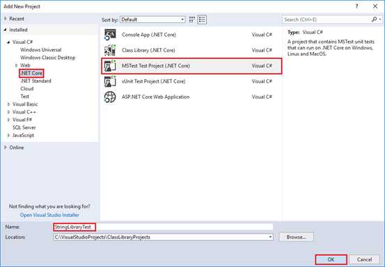Choose MSTest Test Project (.NET Core) name

(156, 66)
